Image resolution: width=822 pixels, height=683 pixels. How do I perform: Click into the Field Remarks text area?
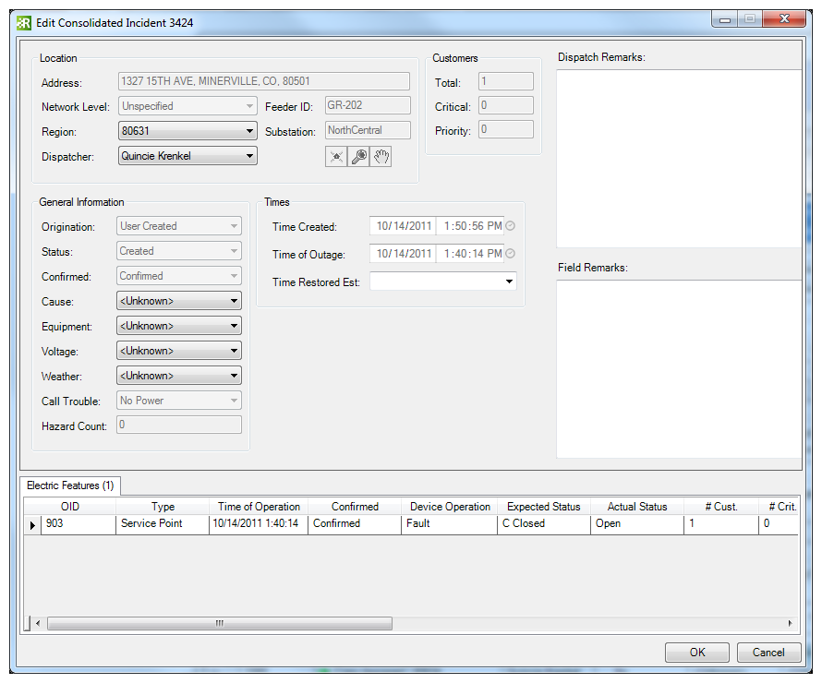679,369
